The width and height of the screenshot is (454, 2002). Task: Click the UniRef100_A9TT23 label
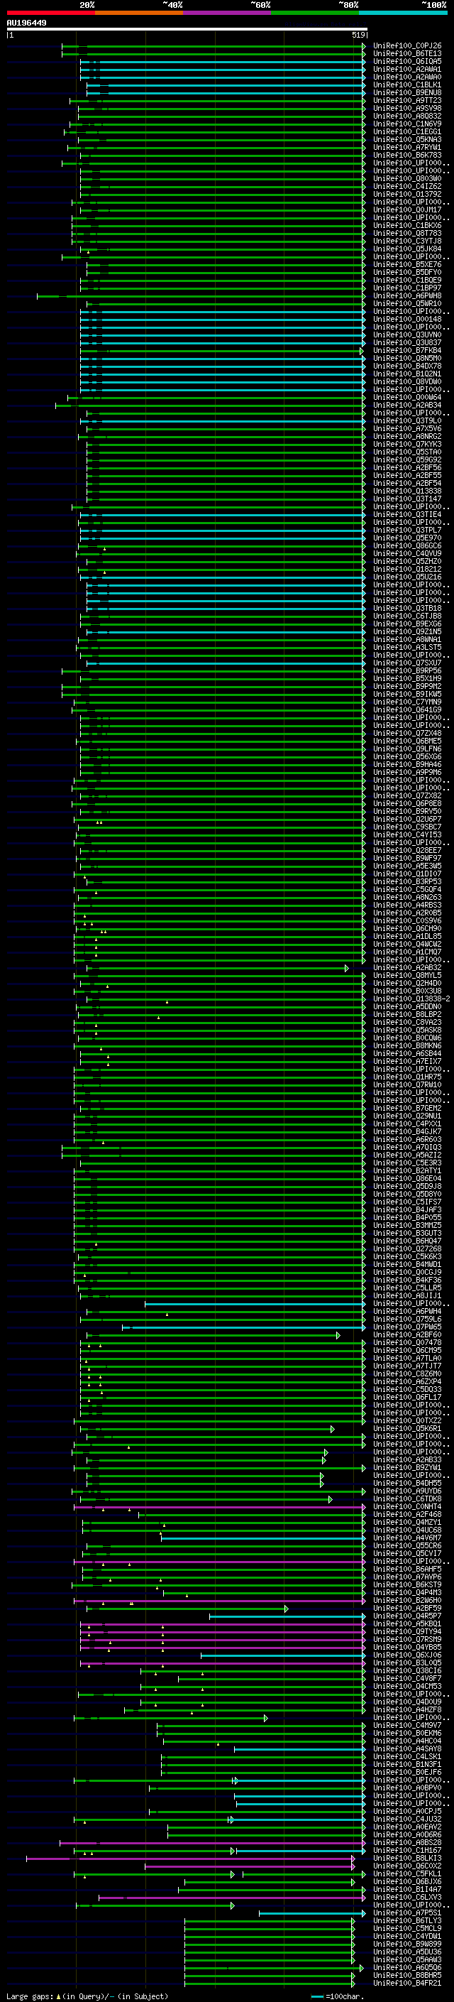406,100
